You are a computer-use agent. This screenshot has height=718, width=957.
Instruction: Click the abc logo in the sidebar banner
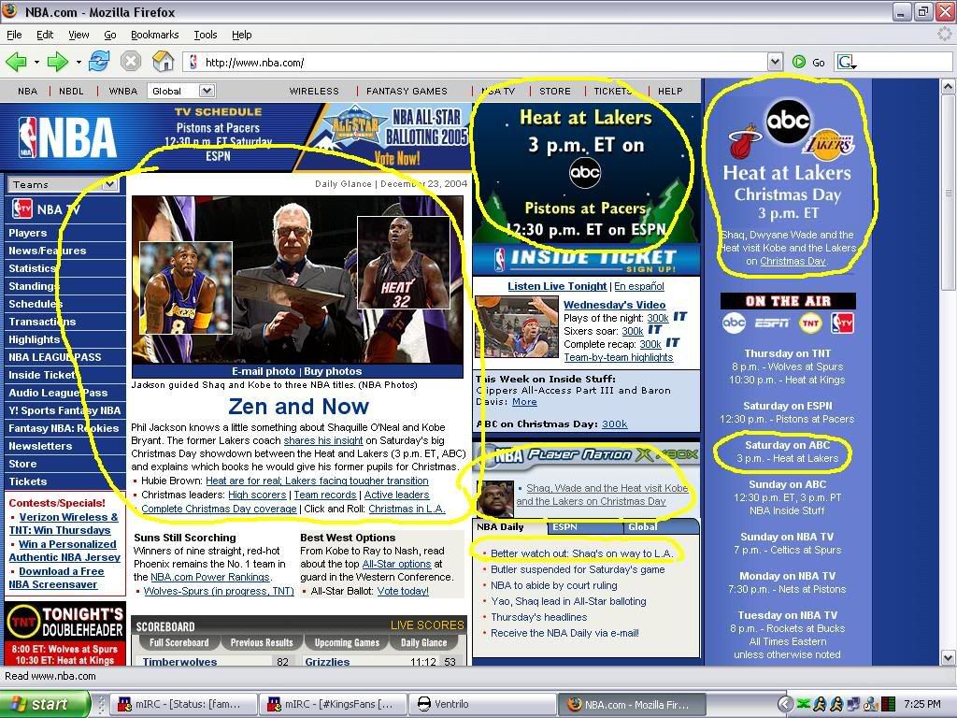tap(788, 121)
